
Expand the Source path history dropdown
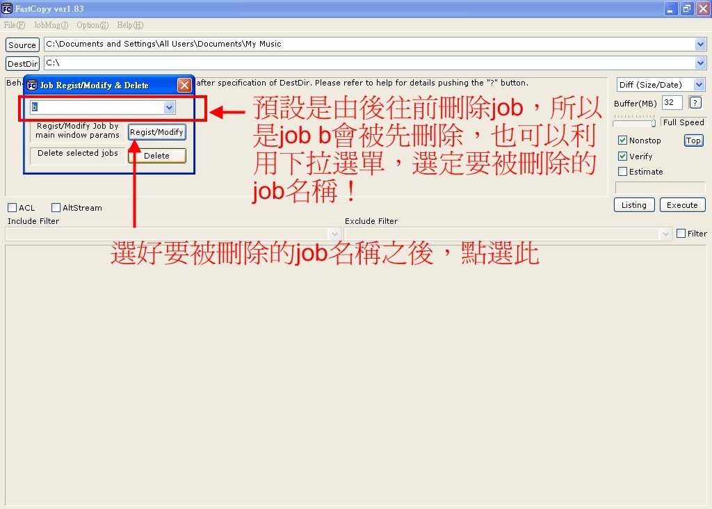coord(700,44)
